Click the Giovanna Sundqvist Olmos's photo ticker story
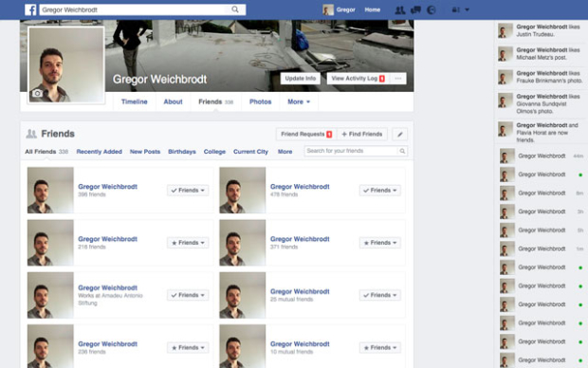588x368 pixels. coord(542,104)
